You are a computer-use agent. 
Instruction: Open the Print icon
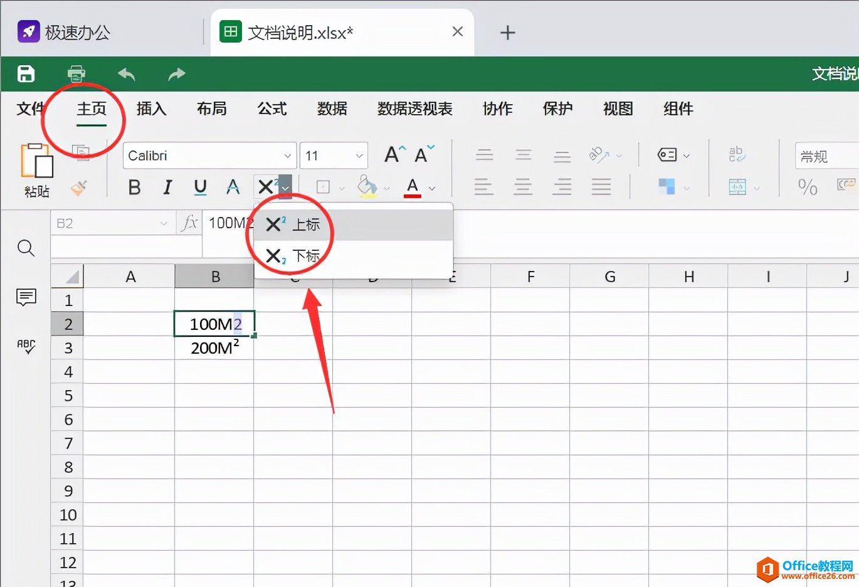76,73
